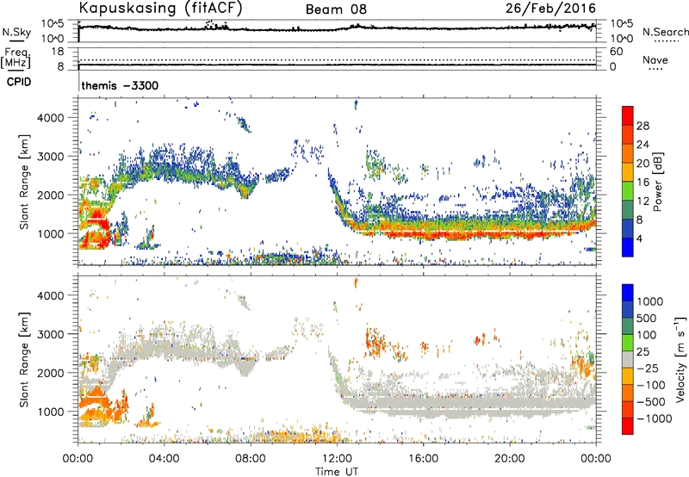Click the 'Velocity [m s-1]' colorbar label

[x=680, y=359]
